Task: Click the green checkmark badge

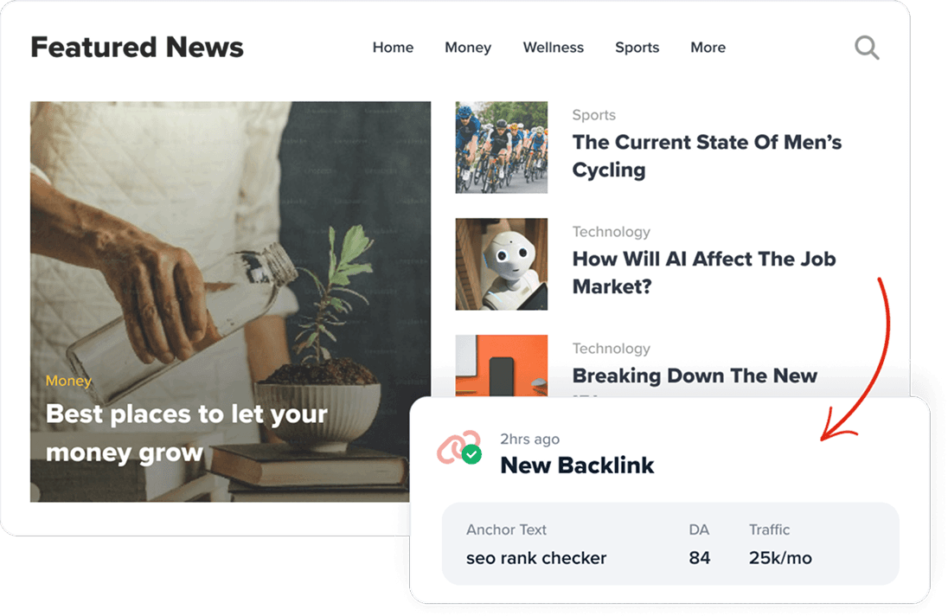Action: click(471, 454)
